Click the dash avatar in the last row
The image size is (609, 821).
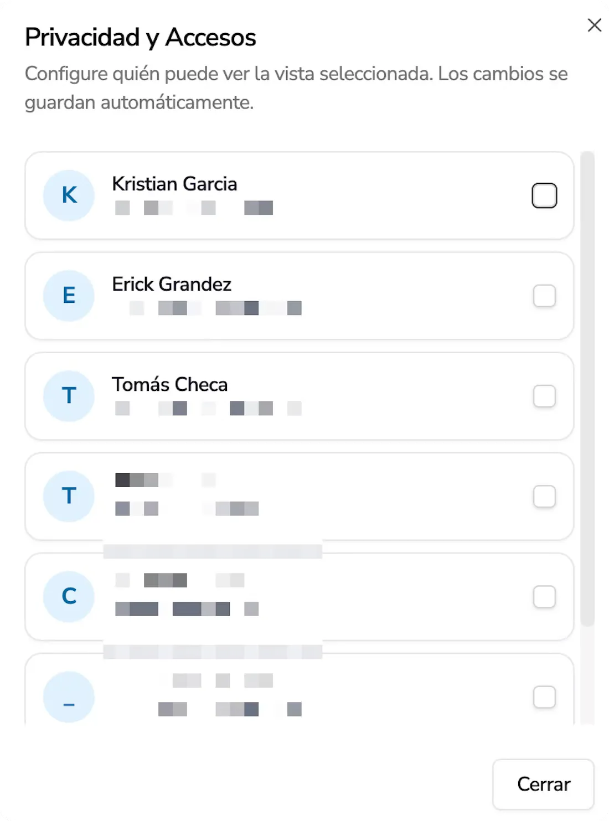(x=69, y=696)
